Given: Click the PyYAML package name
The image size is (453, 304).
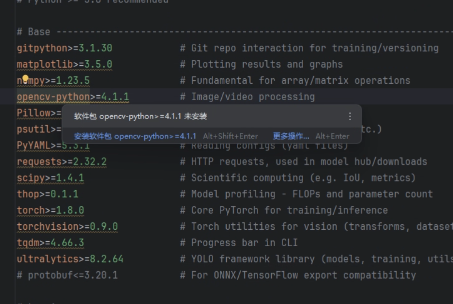Looking at the screenshot, I should tap(33, 146).
